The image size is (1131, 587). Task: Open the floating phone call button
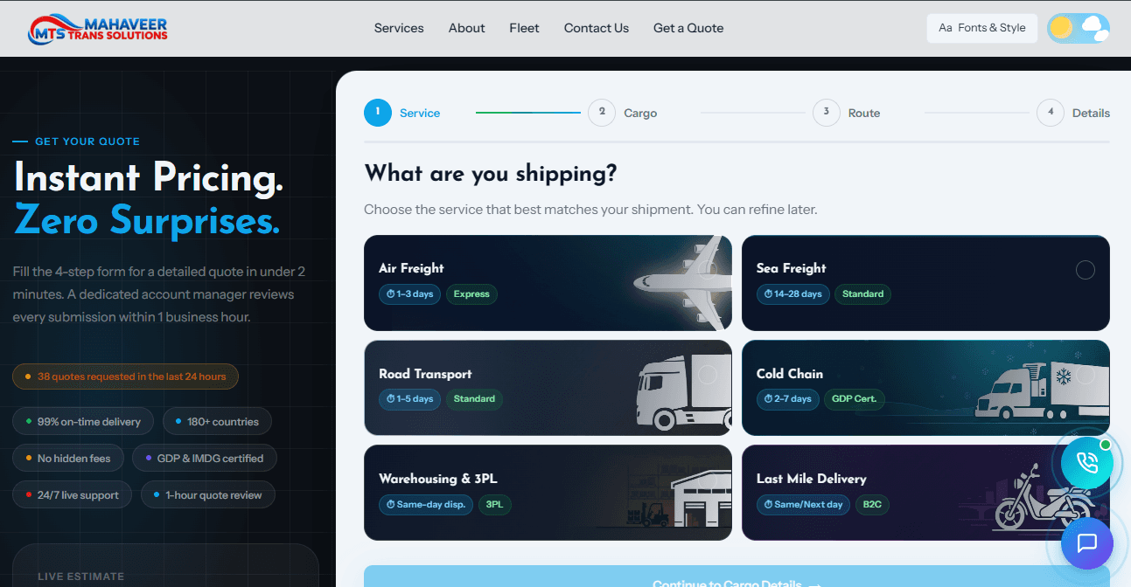[1087, 463]
